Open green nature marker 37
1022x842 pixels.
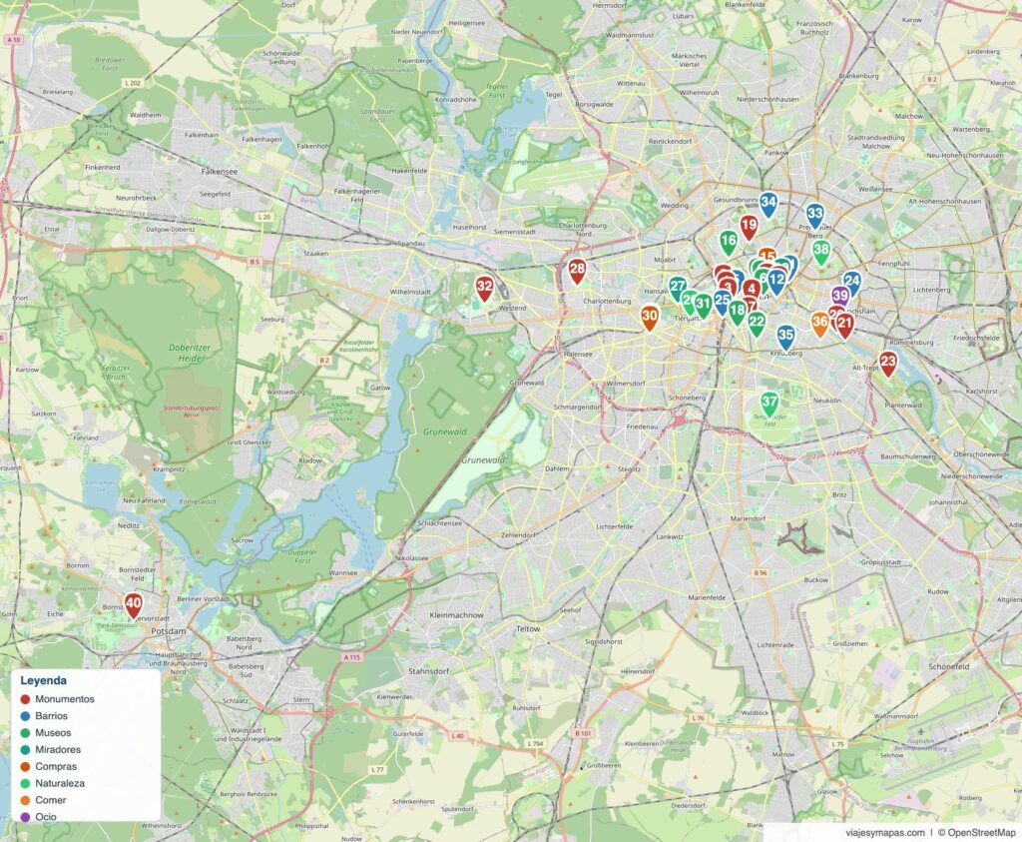pyautogui.click(x=769, y=404)
